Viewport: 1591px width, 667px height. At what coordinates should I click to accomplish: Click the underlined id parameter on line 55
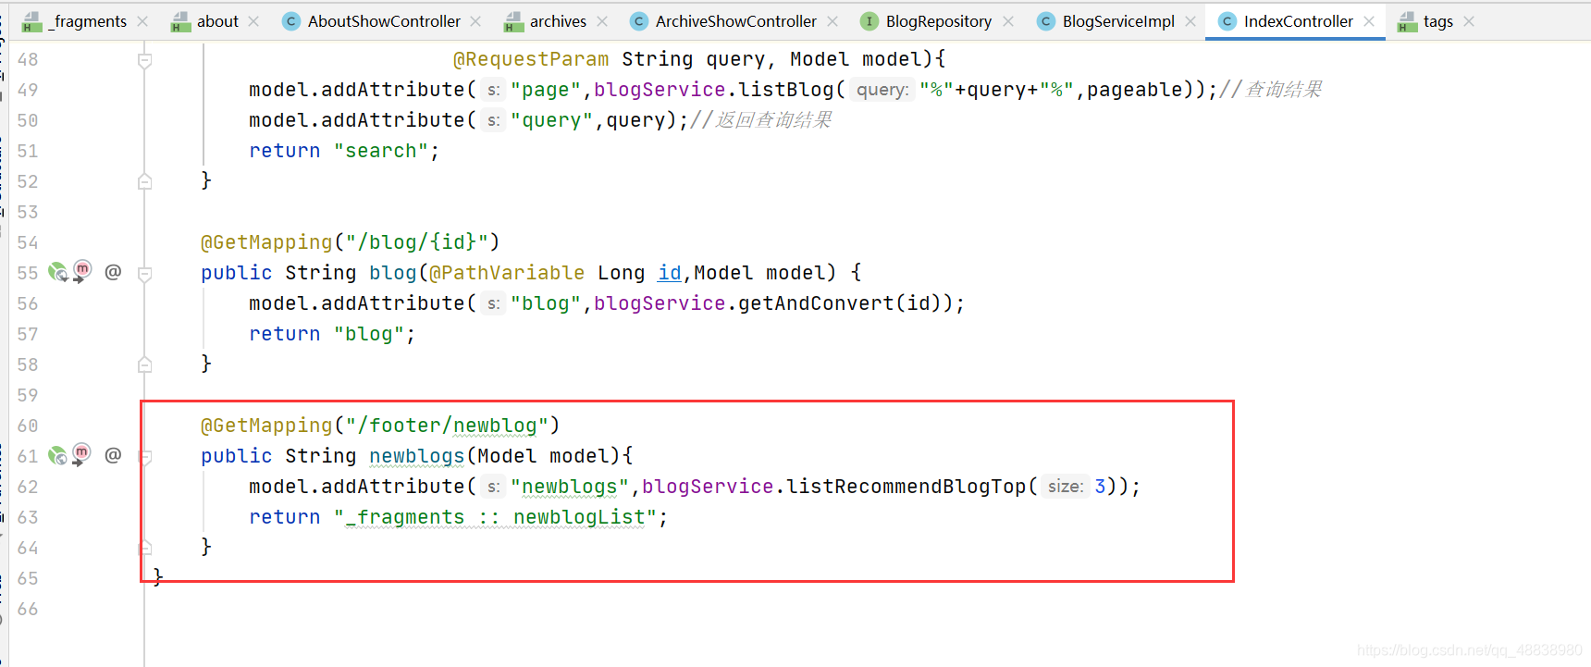670,273
